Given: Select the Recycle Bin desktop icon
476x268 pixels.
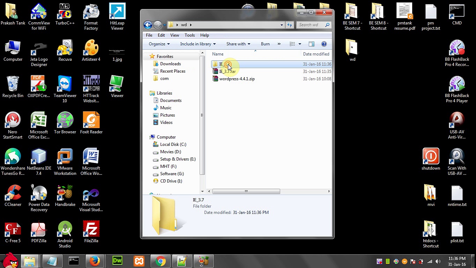Looking at the screenshot, I should (x=13, y=87).
